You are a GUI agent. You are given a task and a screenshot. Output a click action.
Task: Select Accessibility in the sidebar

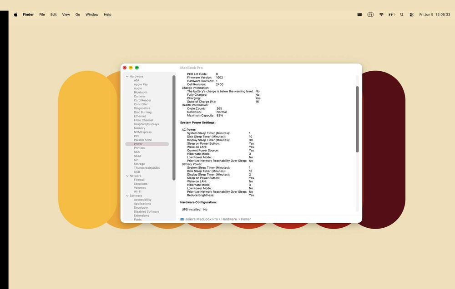click(142, 200)
